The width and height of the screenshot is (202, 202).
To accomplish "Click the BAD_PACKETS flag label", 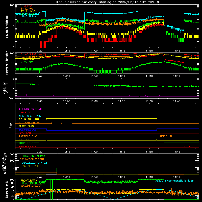I will (28, 146).
